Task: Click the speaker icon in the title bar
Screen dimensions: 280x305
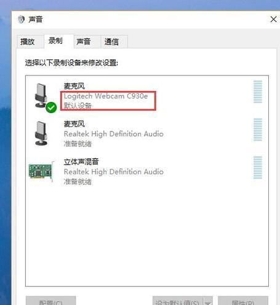Action: pos(21,20)
